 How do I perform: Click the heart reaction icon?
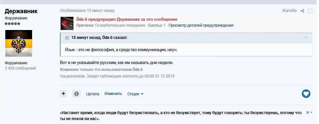click(306, 94)
